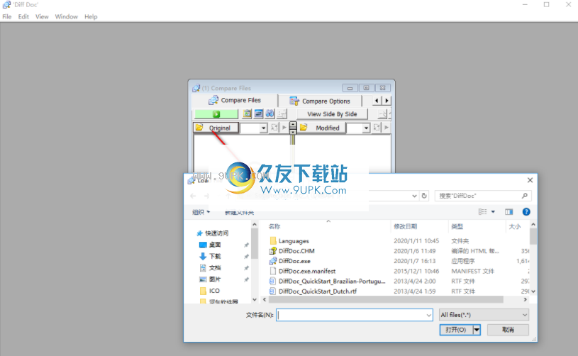Click refresh icon next to Modified dropdown
Screen dimensions: 578x356
[377, 128]
